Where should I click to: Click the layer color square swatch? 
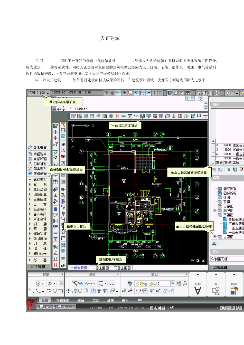coord(155,284)
